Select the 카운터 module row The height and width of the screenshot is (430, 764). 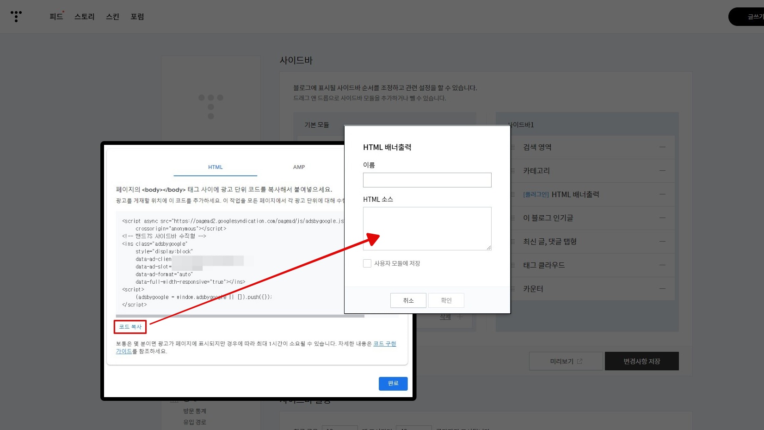[x=592, y=289]
